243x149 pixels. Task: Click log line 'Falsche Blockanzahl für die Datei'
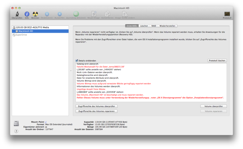tap(100, 67)
